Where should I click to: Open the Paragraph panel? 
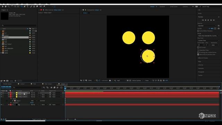coord(201,72)
